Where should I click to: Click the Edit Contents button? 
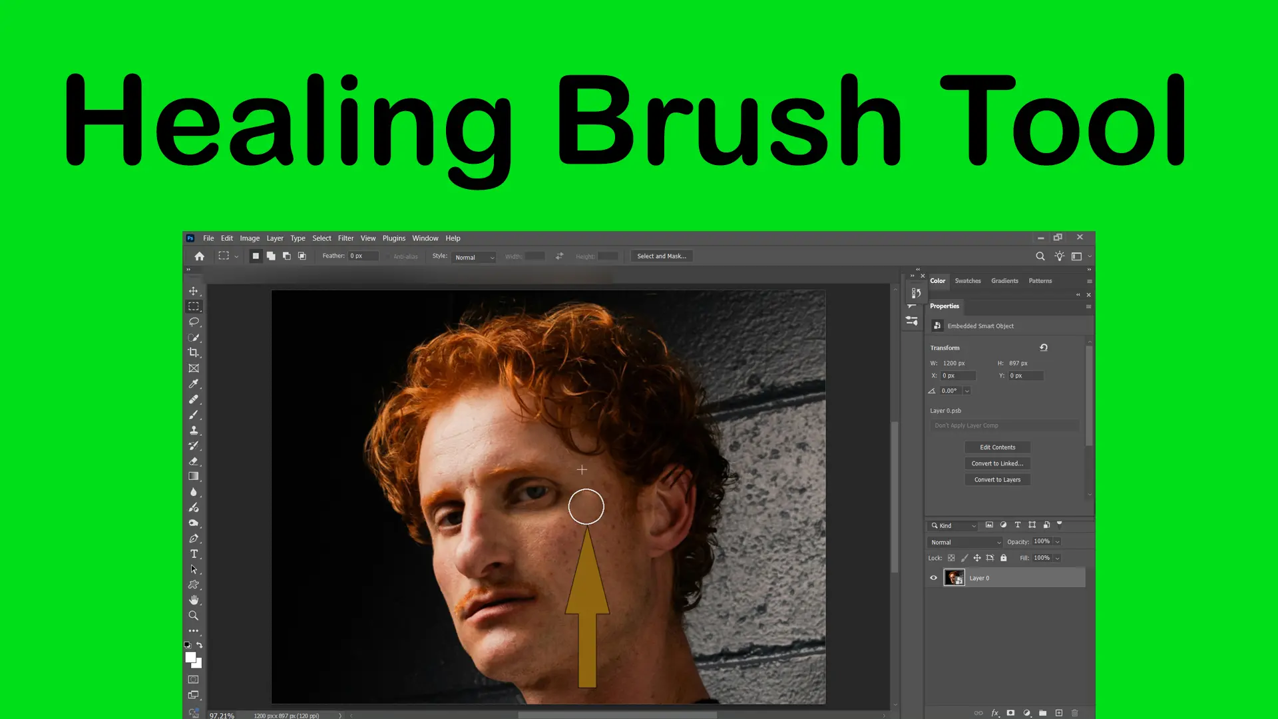[x=998, y=447]
